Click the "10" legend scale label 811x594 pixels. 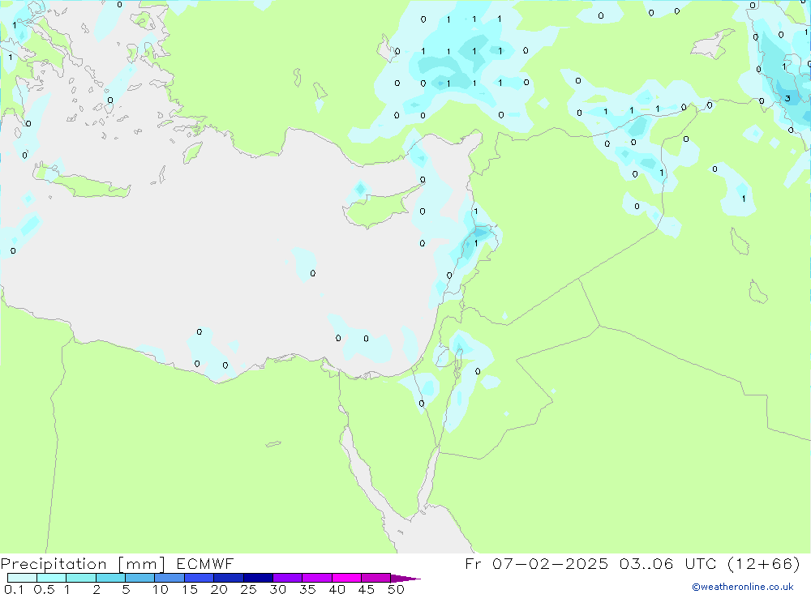pyautogui.click(x=161, y=589)
